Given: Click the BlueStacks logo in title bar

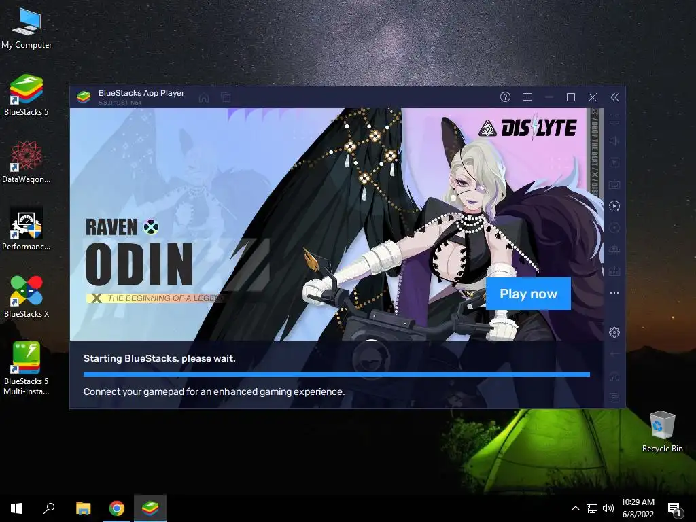Looking at the screenshot, I should point(84,97).
